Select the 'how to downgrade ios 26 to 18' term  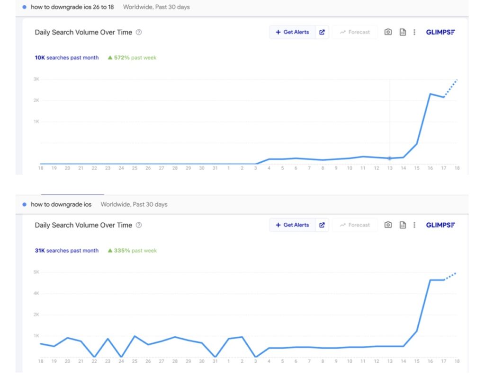(x=72, y=7)
